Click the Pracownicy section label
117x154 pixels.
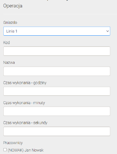(13, 143)
